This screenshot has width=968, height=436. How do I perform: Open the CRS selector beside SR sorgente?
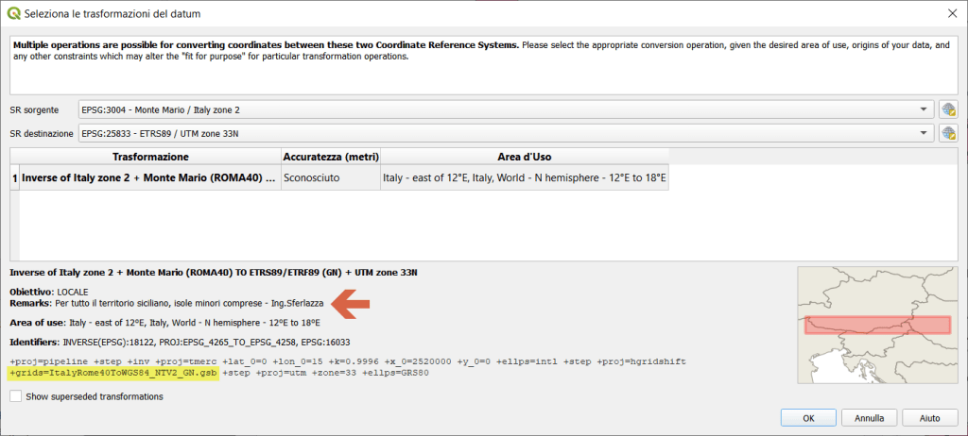[x=948, y=109]
